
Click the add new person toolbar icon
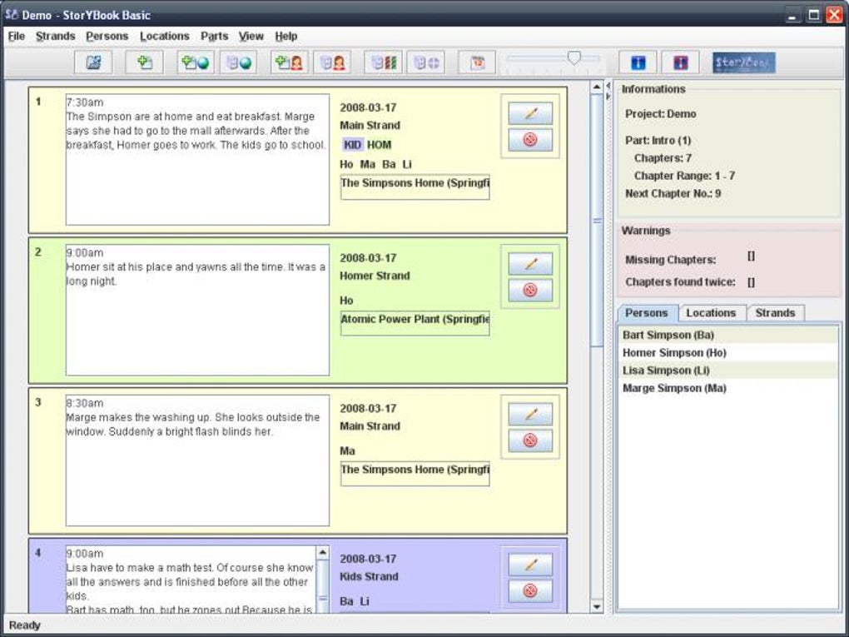(x=289, y=62)
